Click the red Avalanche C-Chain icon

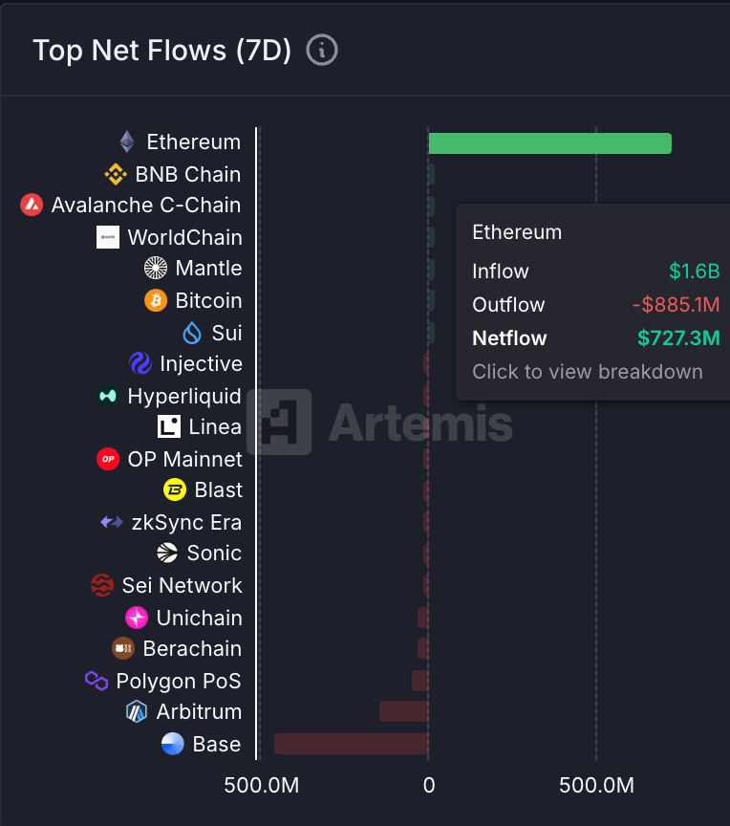tap(32, 205)
